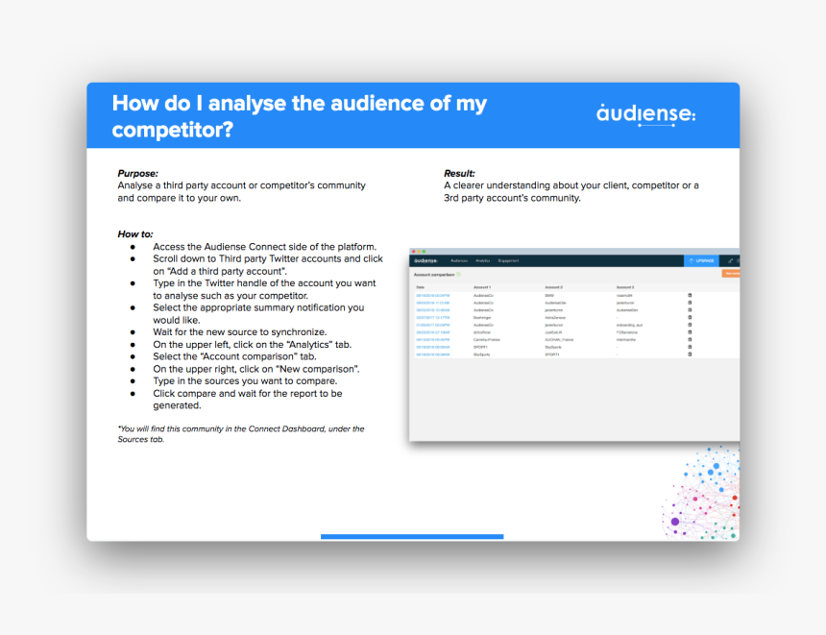This screenshot has width=826, height=635.
Task: Open the Analytics menu
Action: click(x=482, y=261)
